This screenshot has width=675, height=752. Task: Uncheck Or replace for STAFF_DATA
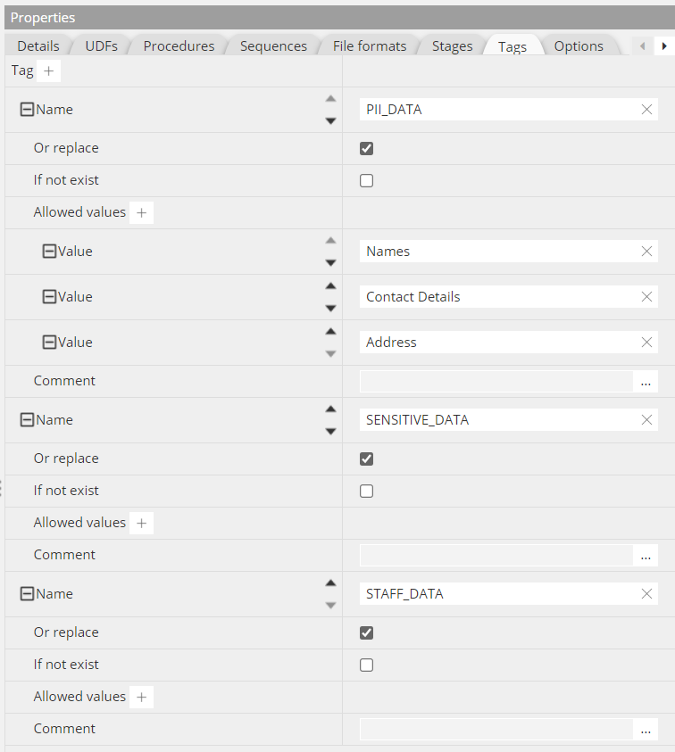point(366,632)
